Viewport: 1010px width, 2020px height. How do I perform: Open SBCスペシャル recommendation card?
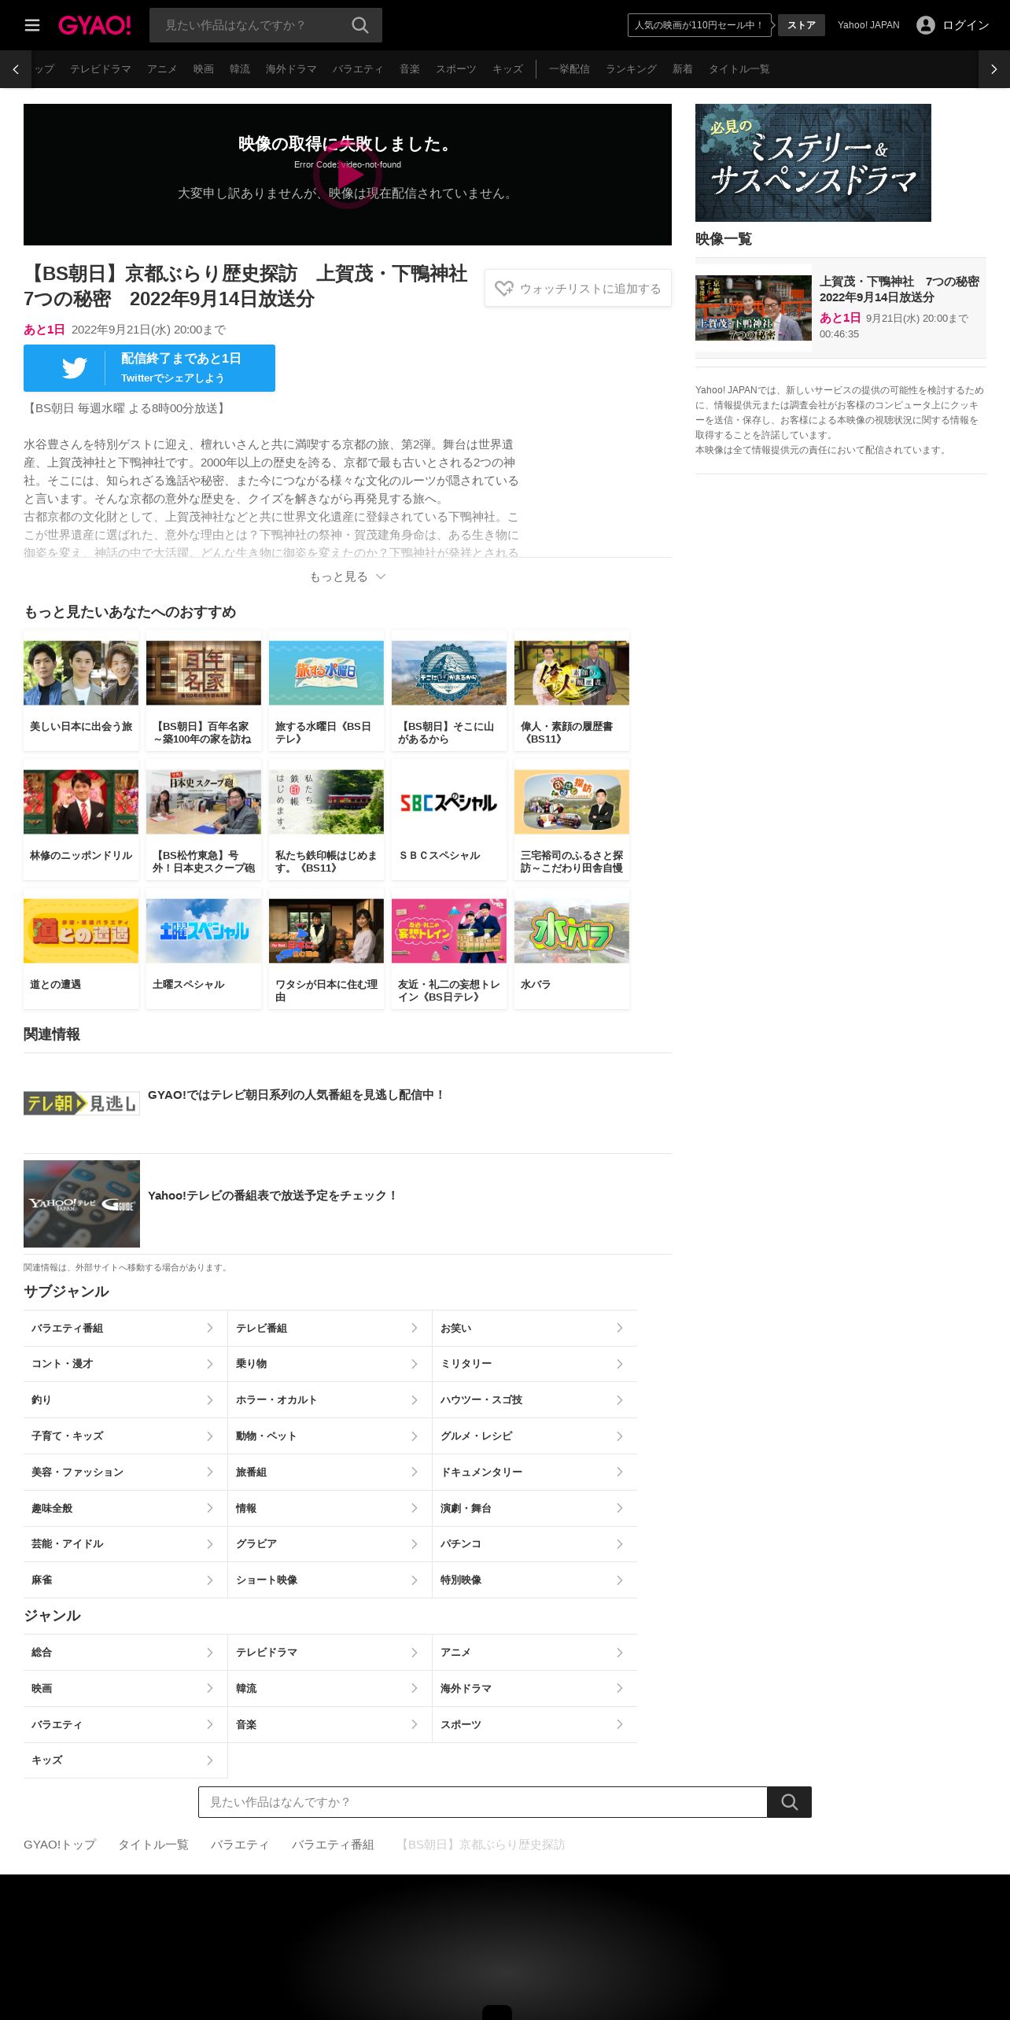click(449, 820)
